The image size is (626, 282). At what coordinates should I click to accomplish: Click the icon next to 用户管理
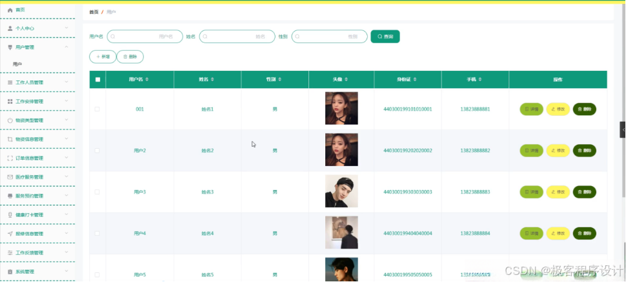coord(10,48)
